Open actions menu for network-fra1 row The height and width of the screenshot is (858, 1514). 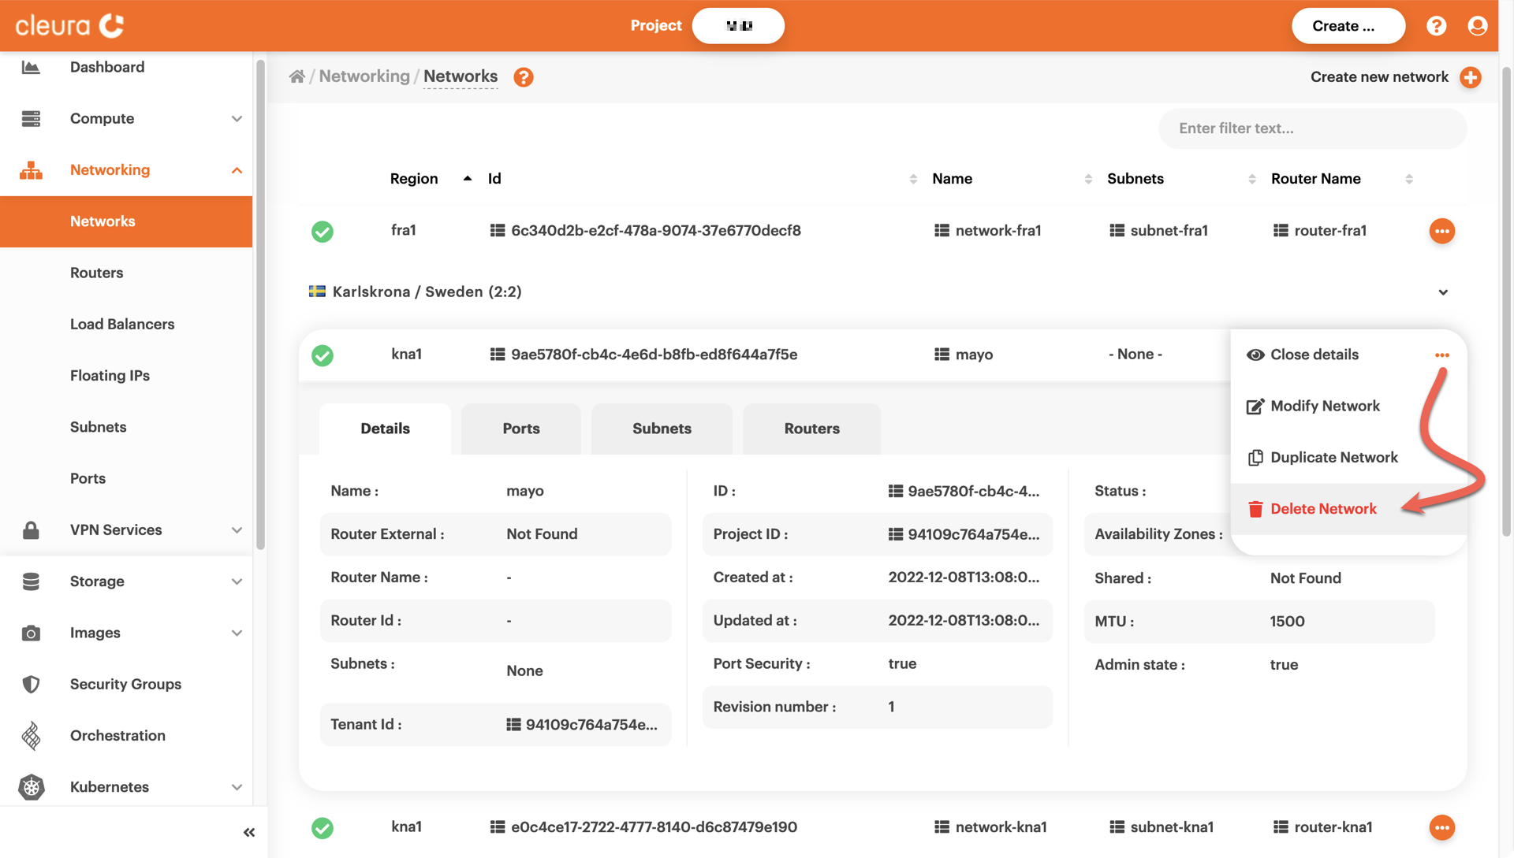pyautogui.click(x=1441, y=231)
